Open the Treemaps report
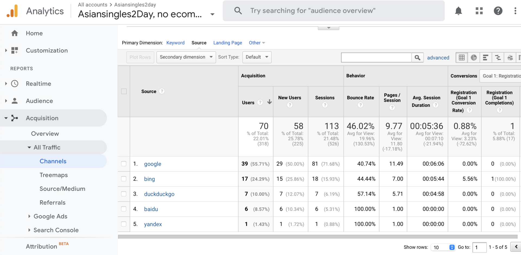 (54, 175)
